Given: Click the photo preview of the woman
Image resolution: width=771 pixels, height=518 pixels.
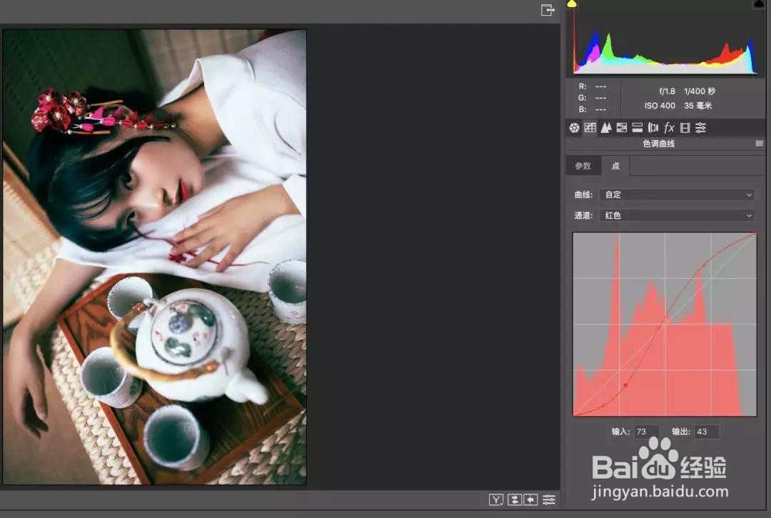Looking at the screenshot, I should coord(154,256).
